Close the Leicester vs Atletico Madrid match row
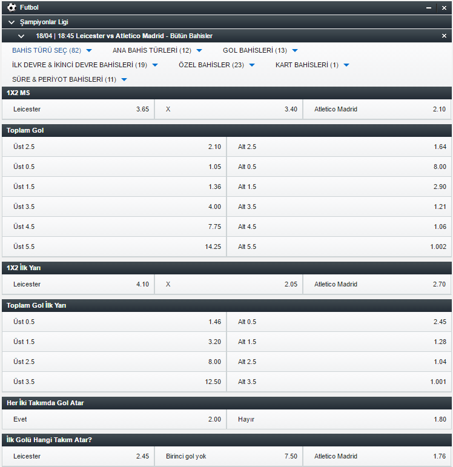This screenshot has height=467, width=453. point(444,36)
